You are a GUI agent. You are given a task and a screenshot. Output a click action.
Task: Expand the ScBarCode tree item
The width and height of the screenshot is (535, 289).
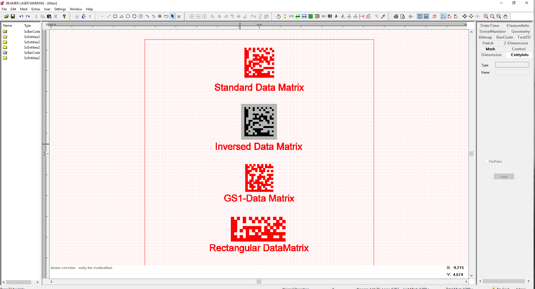coord(5,31)
